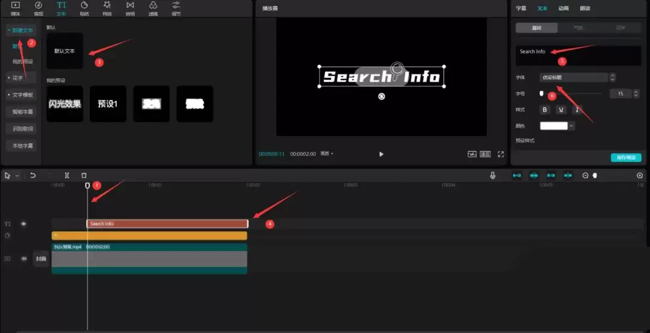650x333 pixels.
Task: Click the split clip tool in timeline toolbar
Action: [67, 175]
